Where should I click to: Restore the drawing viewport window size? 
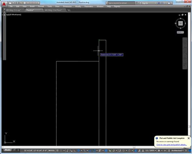coord(182,15)
